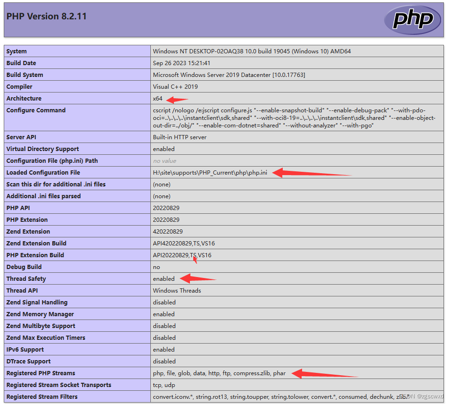The width and height of the screenshot is (451, 404).
Task: Select disabled beside Zend Signal Handling
Action: [164, 303]
